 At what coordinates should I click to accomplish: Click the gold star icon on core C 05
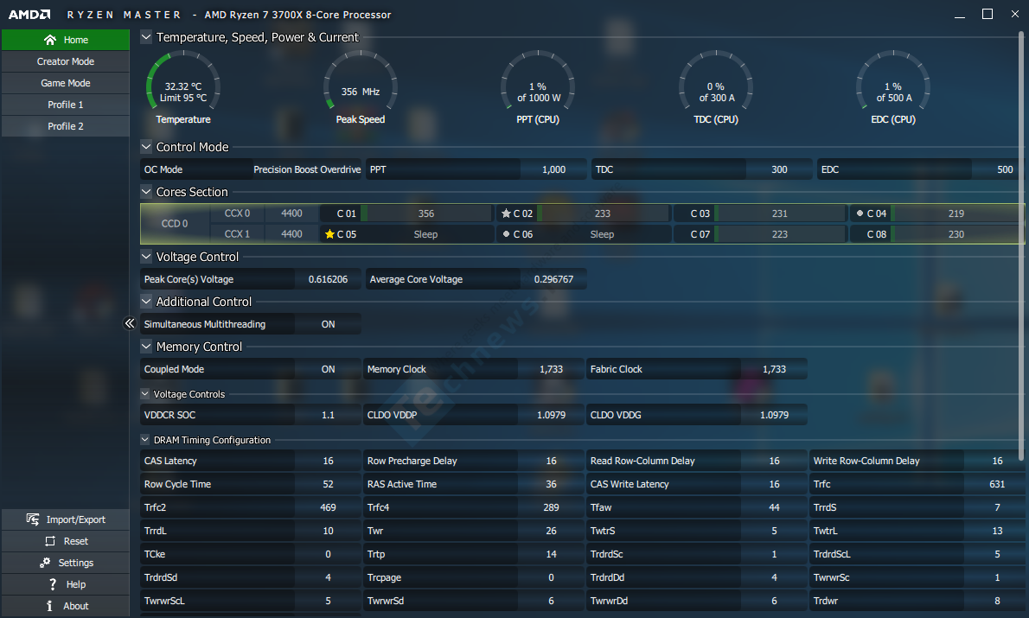click(329, 234)
